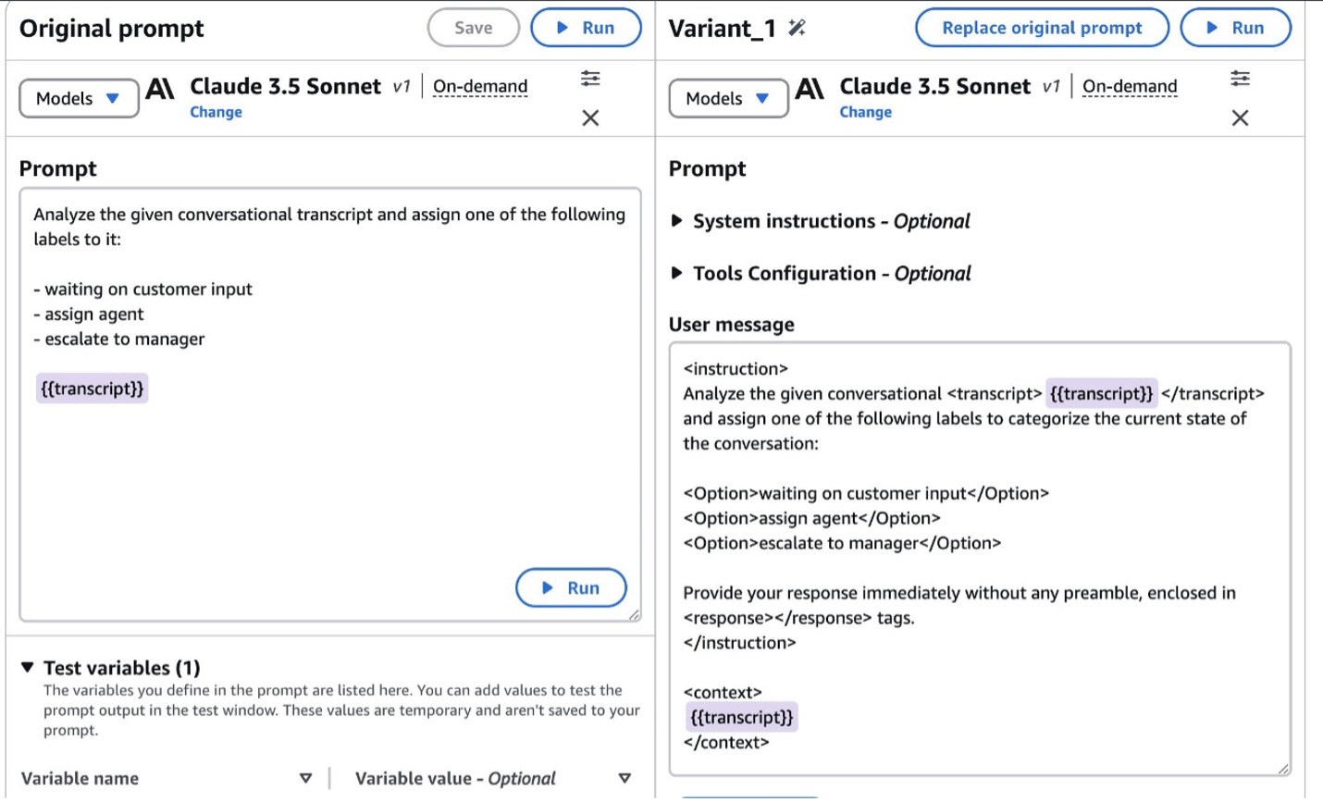Click Anthropic logo in Original prompt panel

[160, 89]
